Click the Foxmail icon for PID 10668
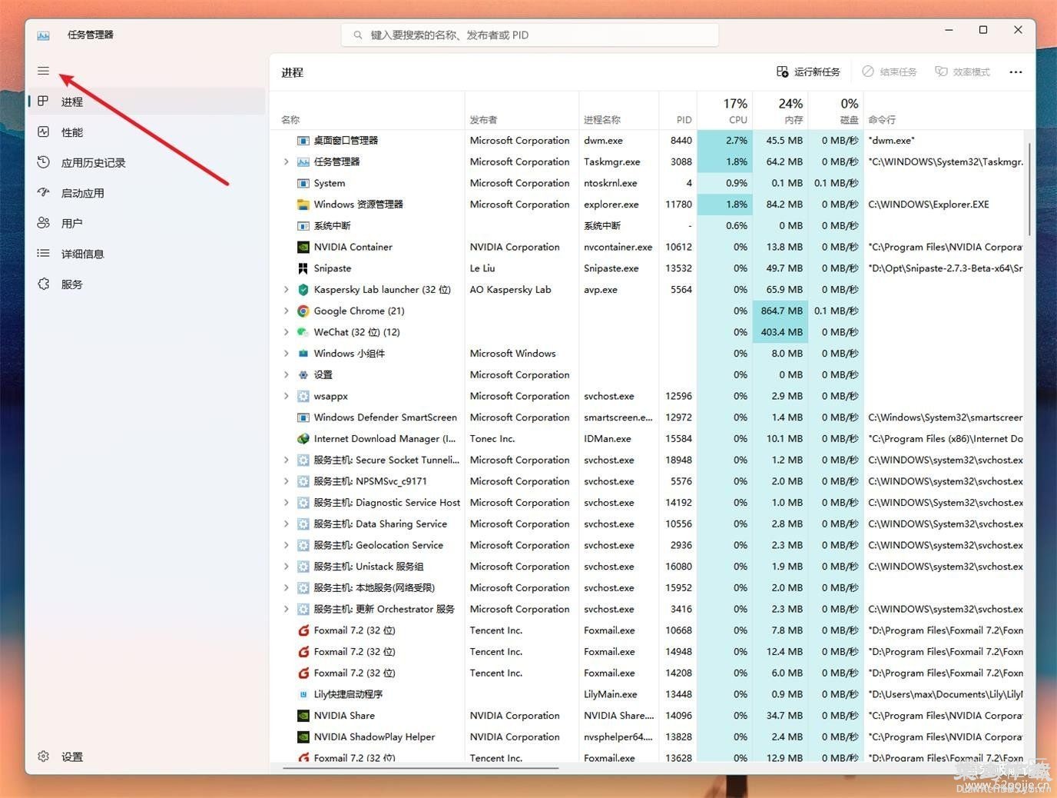 (303, 630)
